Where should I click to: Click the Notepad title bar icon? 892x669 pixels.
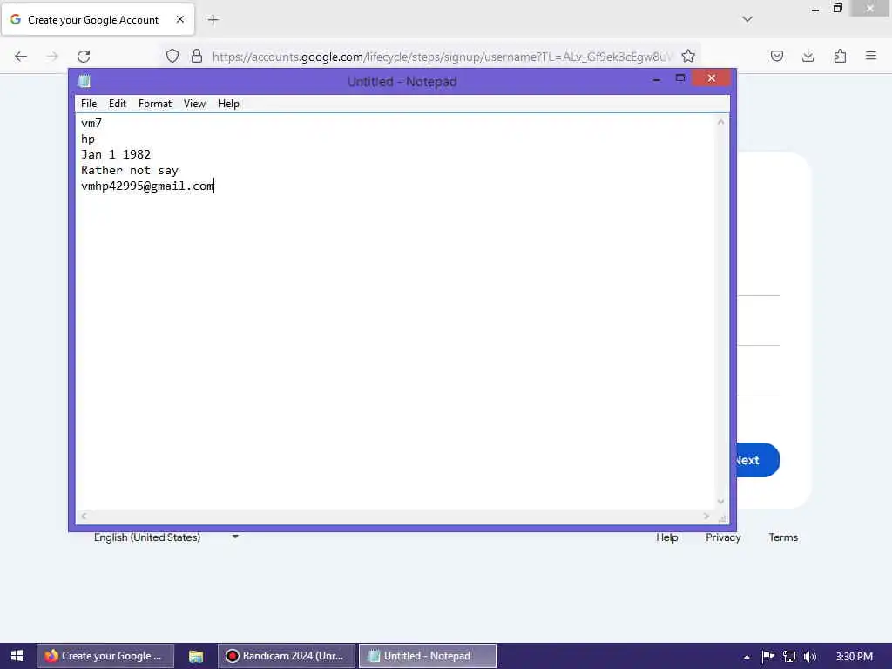point(84,81)
